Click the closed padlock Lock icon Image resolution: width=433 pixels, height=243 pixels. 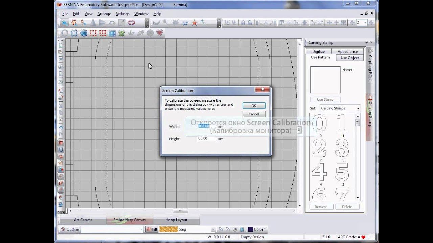243,23
